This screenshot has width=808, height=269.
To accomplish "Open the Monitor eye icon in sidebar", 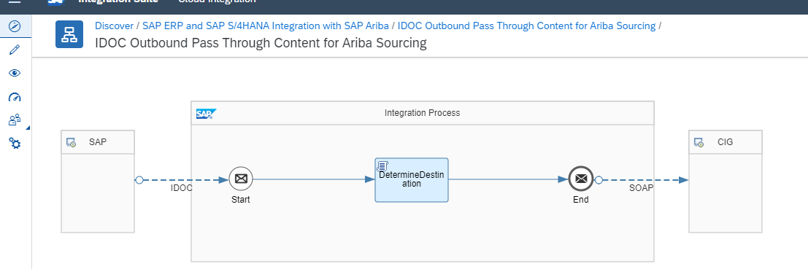I will coord(15,73).
